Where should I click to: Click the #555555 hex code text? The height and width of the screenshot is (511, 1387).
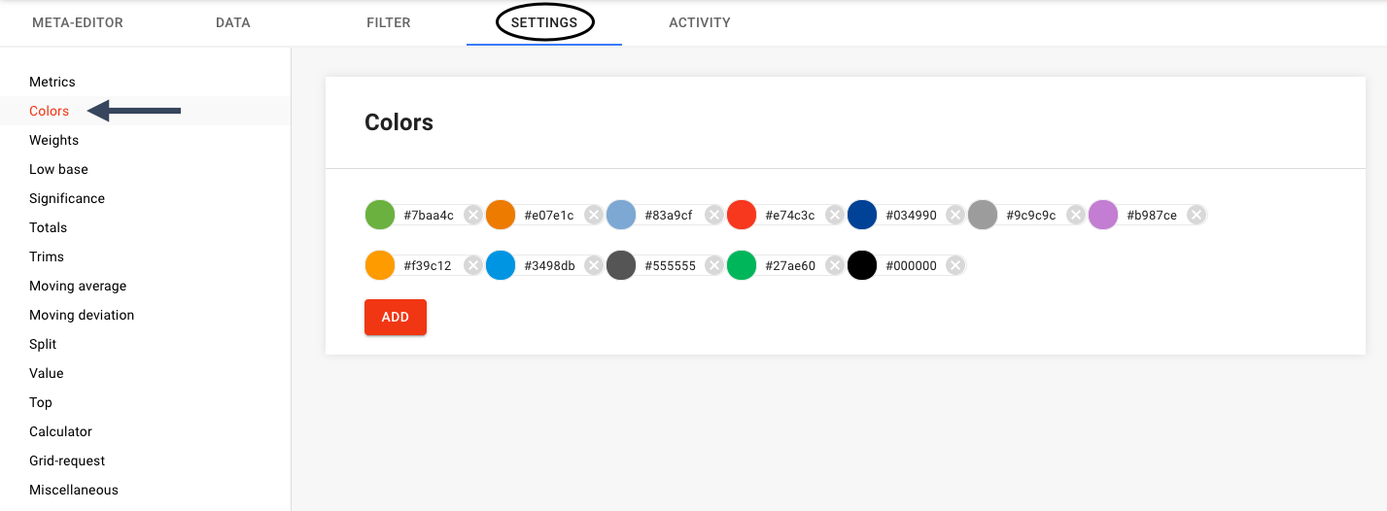tap(671, 266)
